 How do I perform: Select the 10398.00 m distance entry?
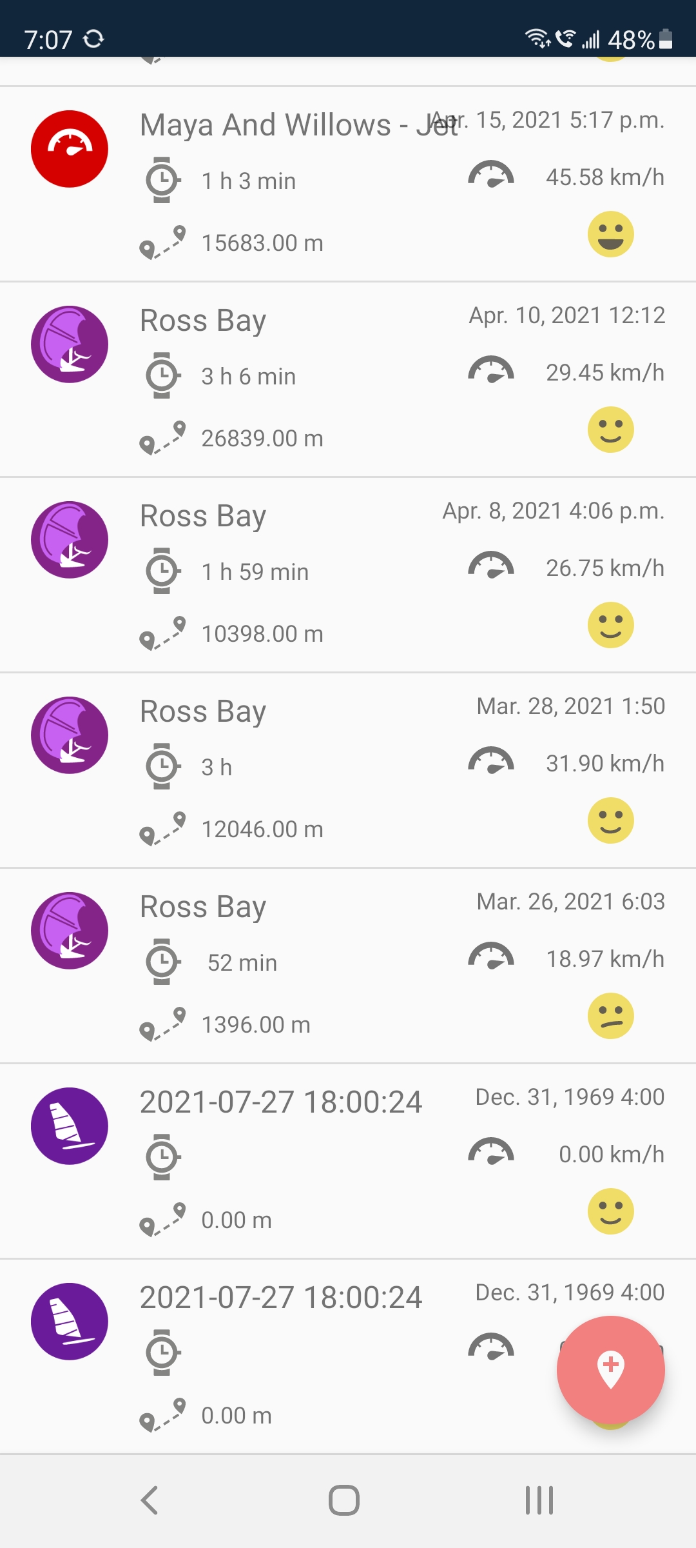click(x=262, y=634)
